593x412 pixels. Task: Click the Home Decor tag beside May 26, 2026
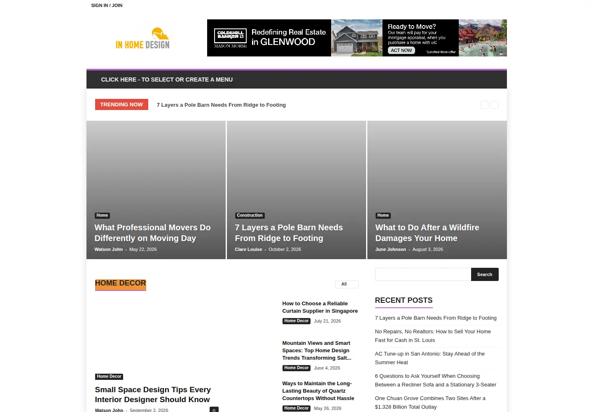click(x=296, y=408)
